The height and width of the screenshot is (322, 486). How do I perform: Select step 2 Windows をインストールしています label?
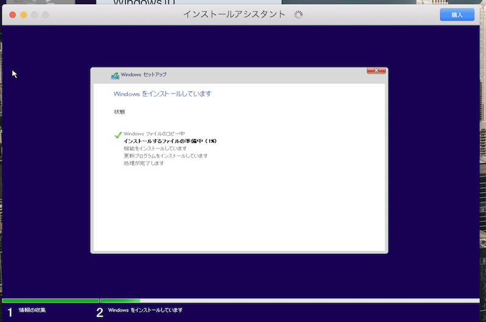pyautogui.click(x=145, y=310)
